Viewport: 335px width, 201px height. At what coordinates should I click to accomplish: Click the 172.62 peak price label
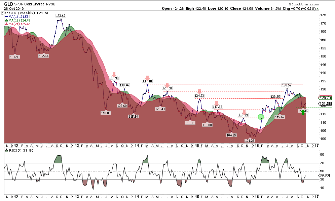[x=61, y=15]
